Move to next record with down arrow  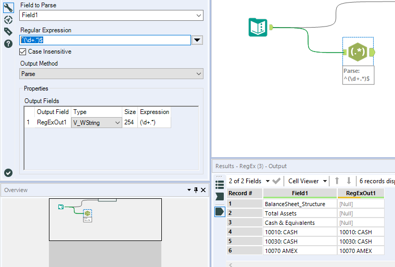(349, 181)
